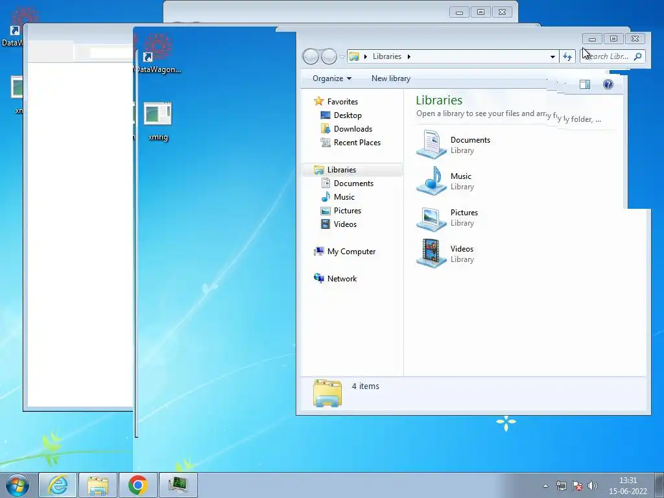
Task: Minimize the topmost background window
Action: 460,12
